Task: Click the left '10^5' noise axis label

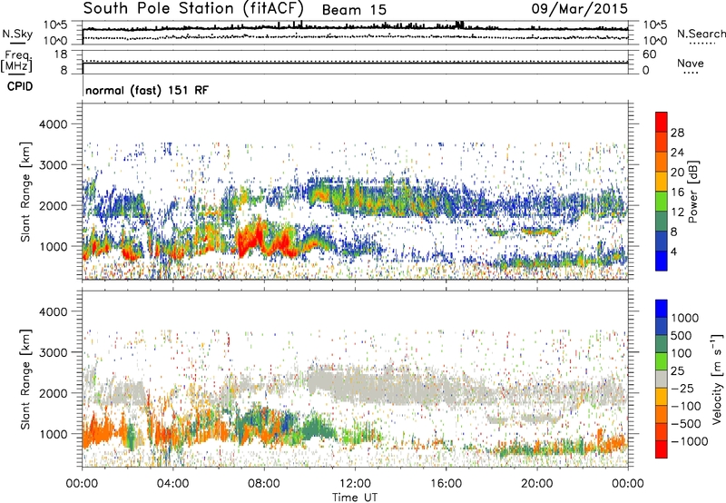Action: [x=55, y=25]
